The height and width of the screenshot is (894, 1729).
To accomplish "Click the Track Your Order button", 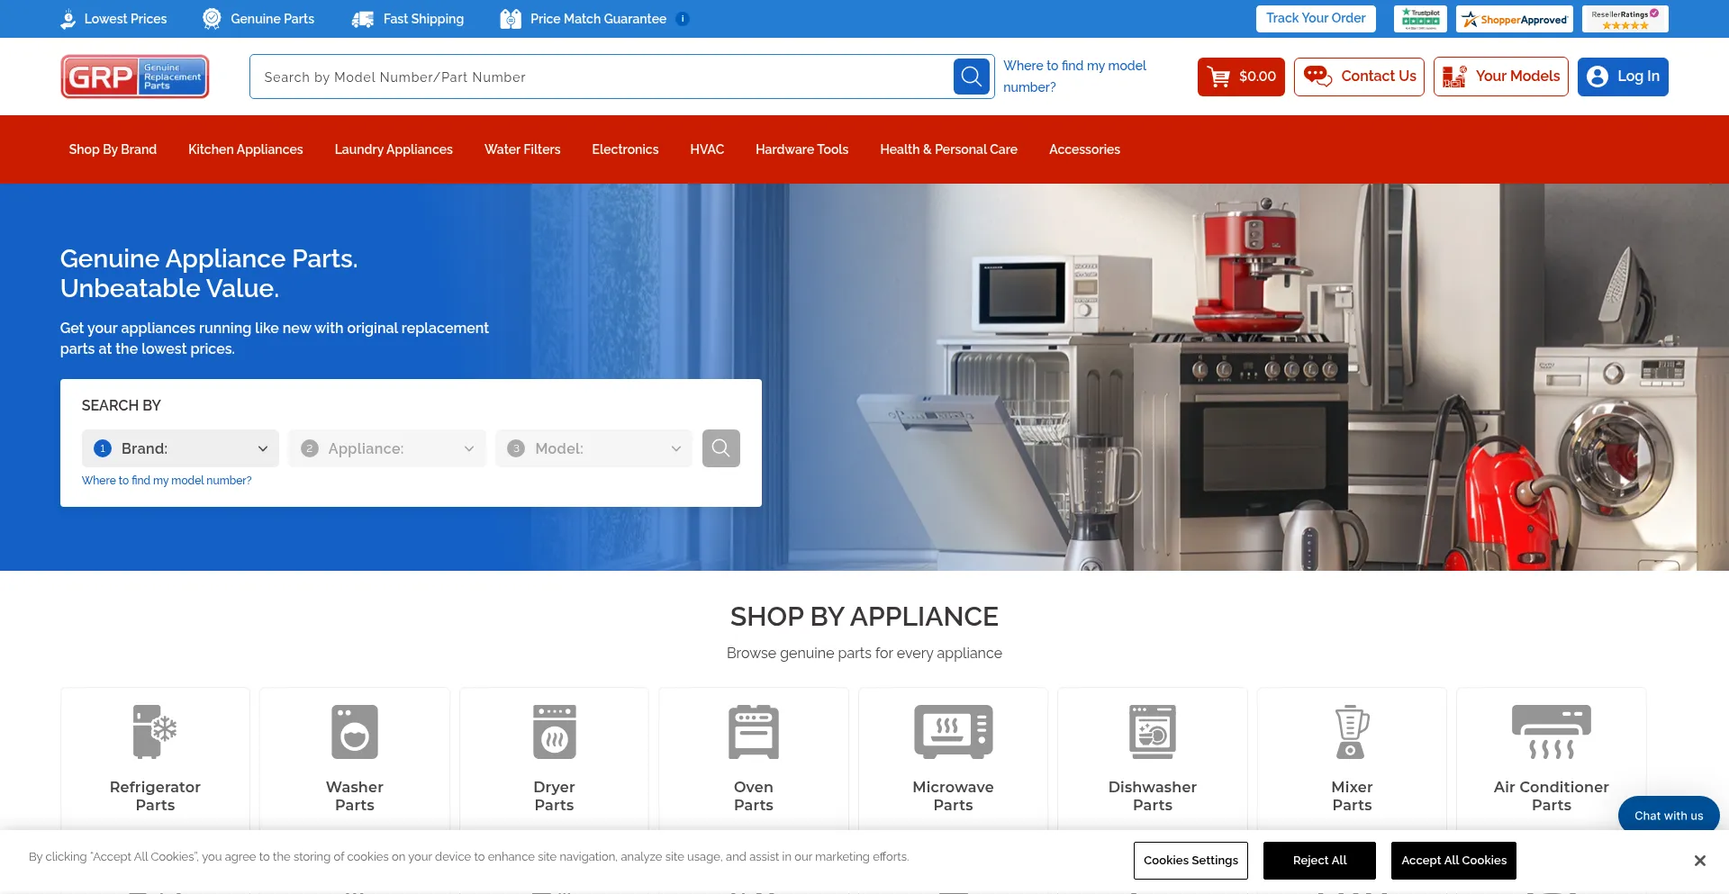I will [1315, 19].
